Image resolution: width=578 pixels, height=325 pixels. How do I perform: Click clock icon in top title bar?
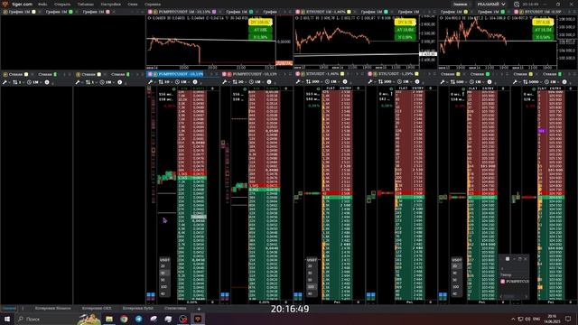coord(517,4)
